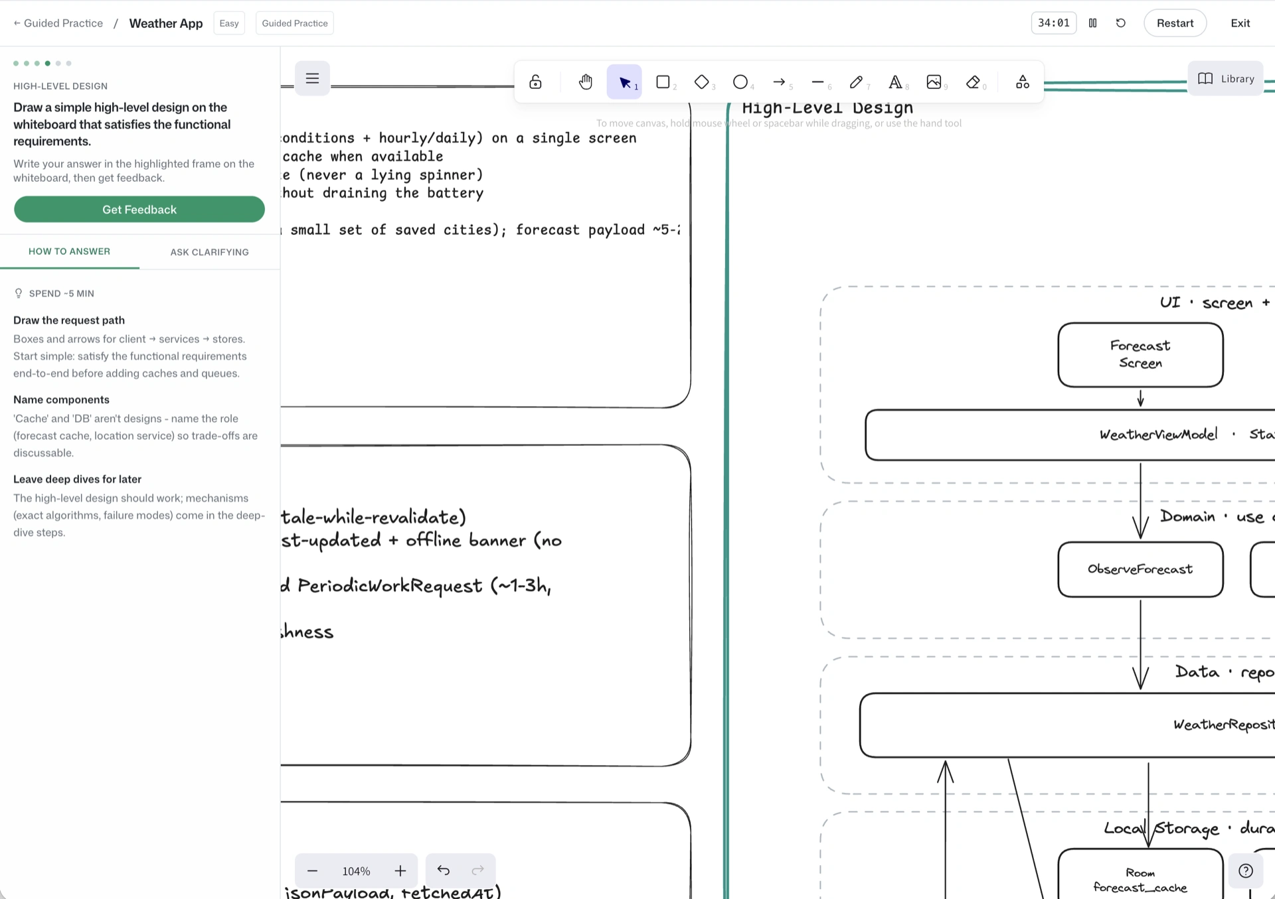
Task: Select the Insert image tool
Action: (934, 82)
